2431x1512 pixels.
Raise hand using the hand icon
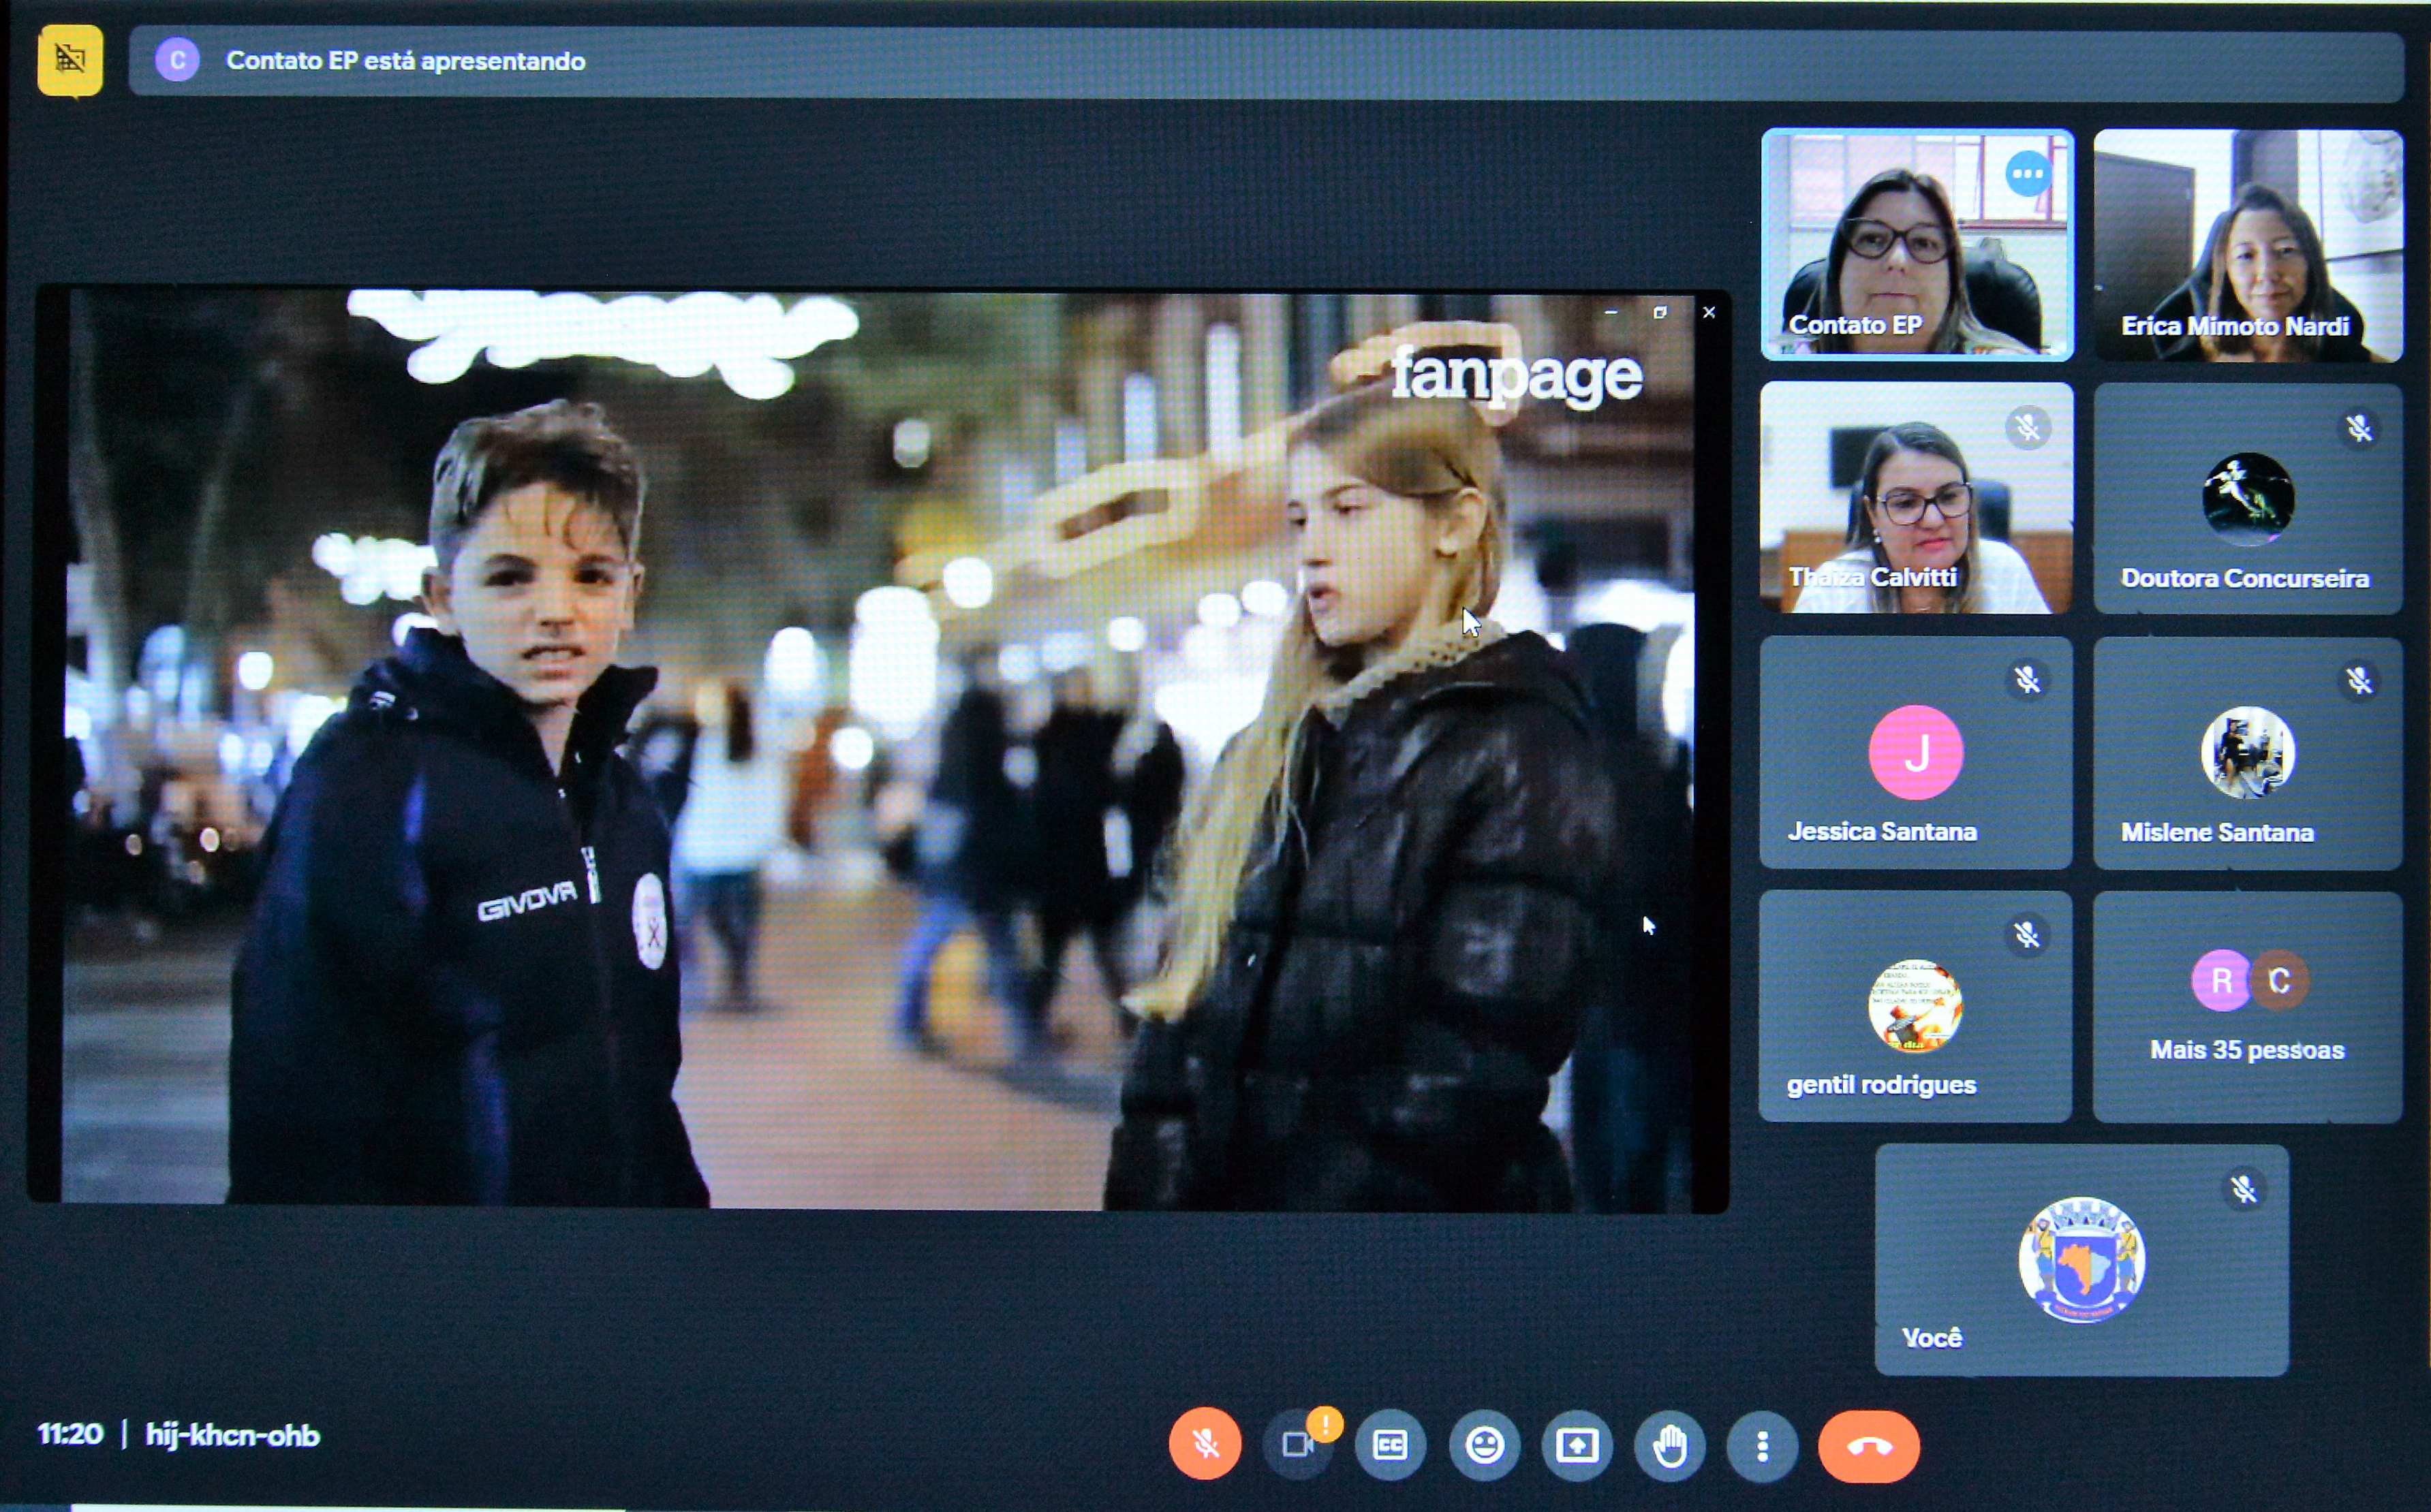1670,1445
